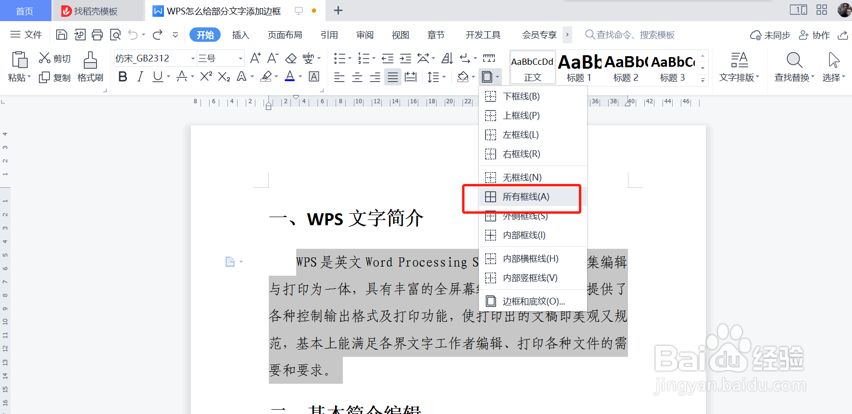The image size is (852, 414).
Task: Set Justify paragraph alignment
Action: coord(393,77)
